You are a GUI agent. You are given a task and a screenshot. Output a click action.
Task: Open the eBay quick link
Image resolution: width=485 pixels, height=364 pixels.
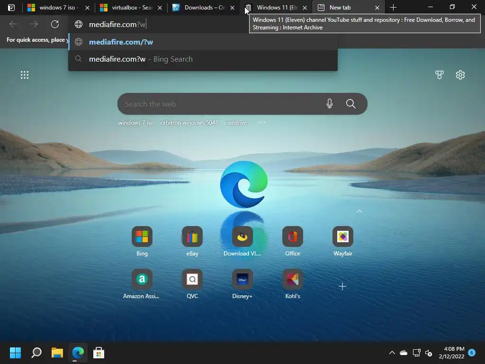192,241
